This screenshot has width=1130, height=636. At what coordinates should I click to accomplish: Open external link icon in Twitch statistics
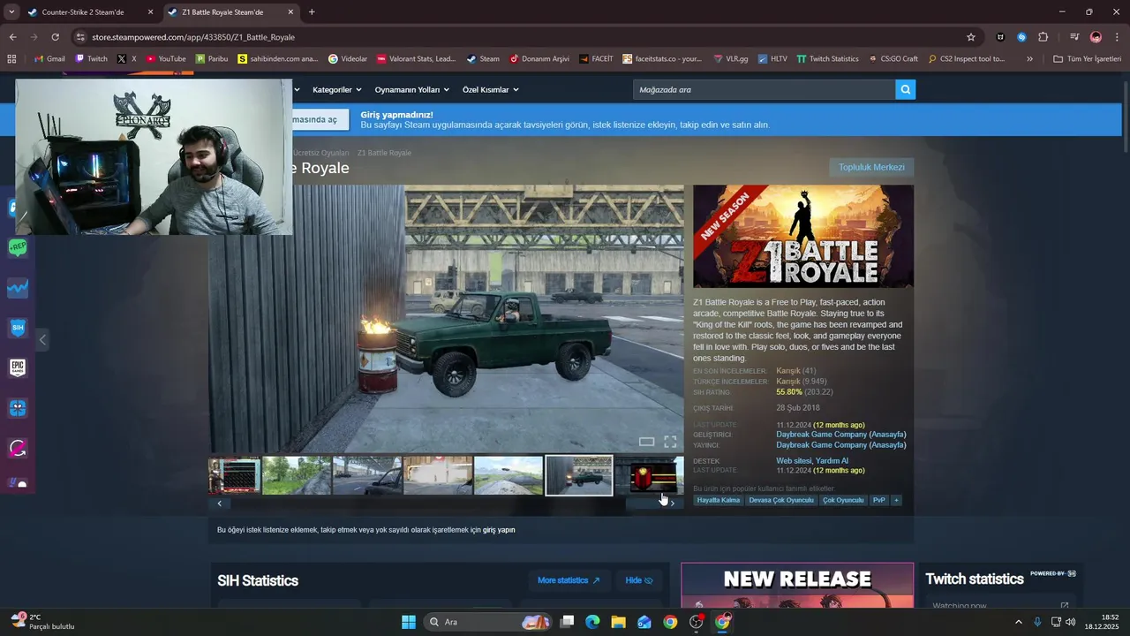click(x=1064, y=606)
